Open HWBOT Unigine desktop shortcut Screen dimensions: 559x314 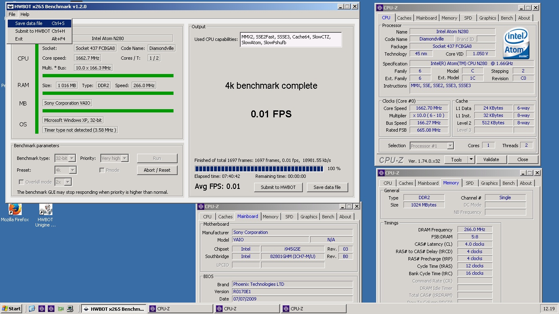point(45,215)
